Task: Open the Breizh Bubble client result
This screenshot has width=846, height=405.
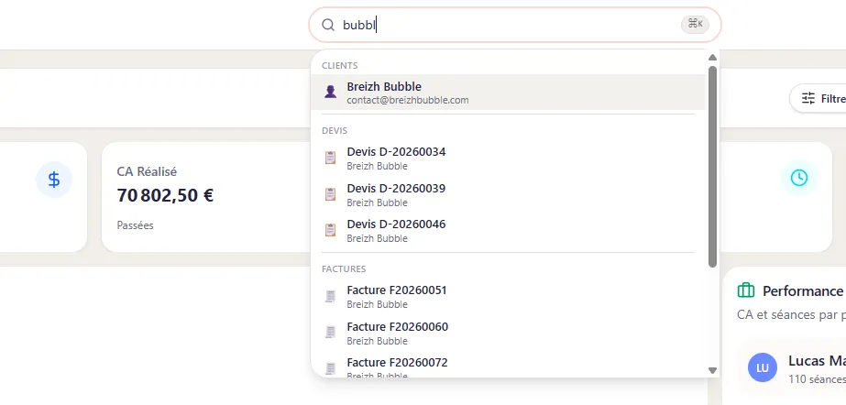Action: pyautogui.click(x=509, y=93)
